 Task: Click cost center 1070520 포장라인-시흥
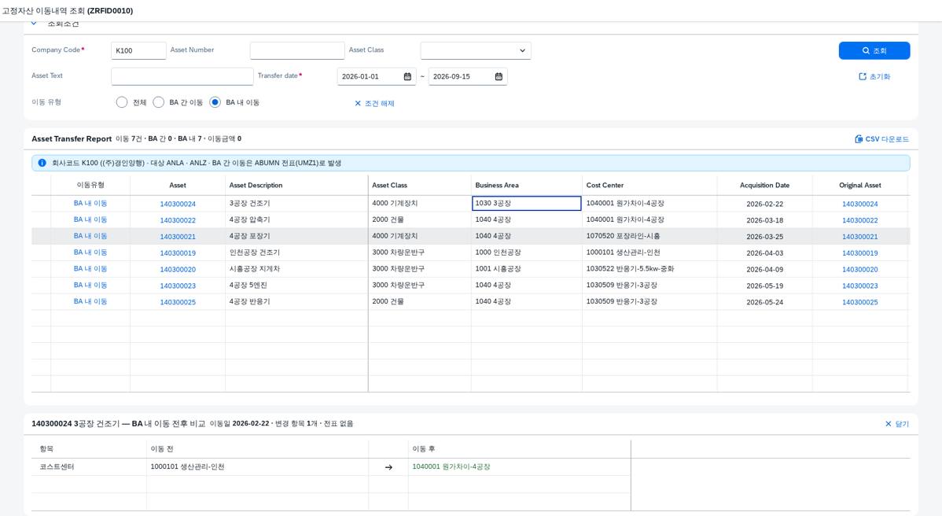[649, 236]
